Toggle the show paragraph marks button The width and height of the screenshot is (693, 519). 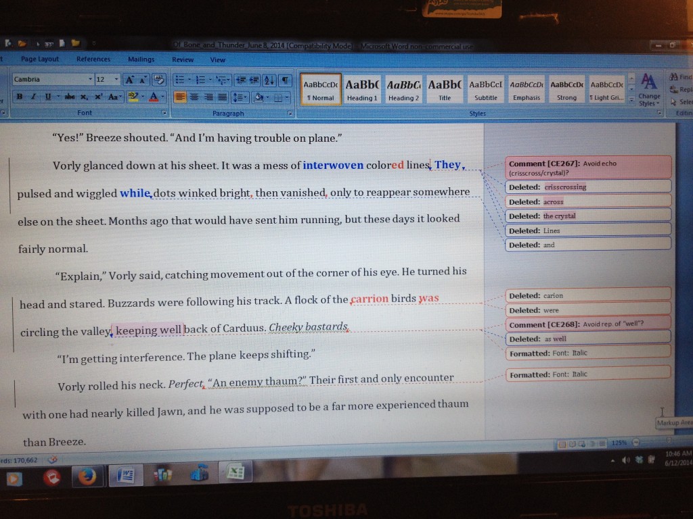tap(286, 80)
